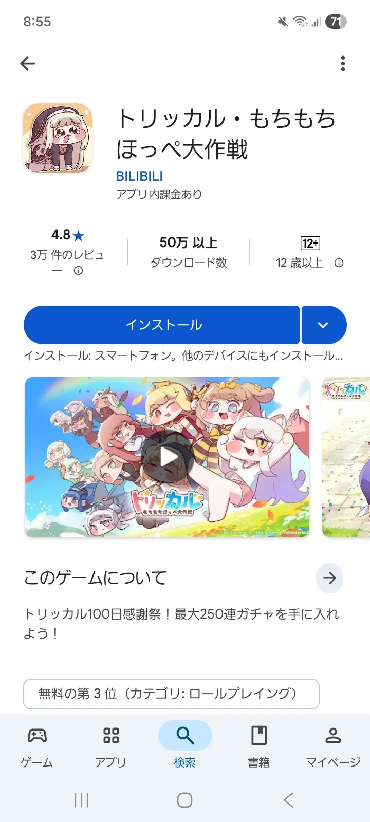Switch to the アプリ tab
The width and height of the screenshot is (370, 822).
(110, 748)
